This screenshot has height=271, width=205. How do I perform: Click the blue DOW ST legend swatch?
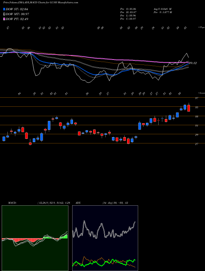4,9
